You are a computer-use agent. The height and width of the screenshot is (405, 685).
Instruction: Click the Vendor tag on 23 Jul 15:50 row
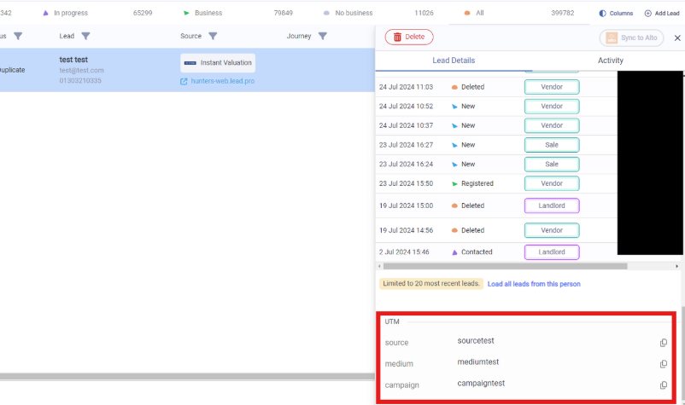click(x=552, y=183)
